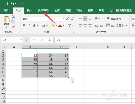Open the Insert Function fx dialog
135x104 pixels.
(50, 40)
